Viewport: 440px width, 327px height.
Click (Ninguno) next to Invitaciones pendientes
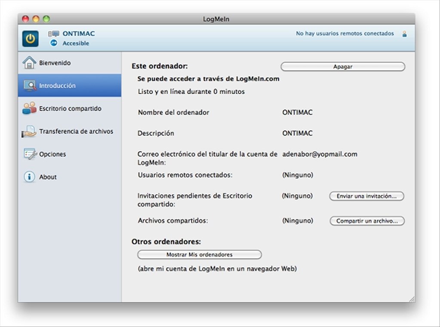(x=297, y=196)
